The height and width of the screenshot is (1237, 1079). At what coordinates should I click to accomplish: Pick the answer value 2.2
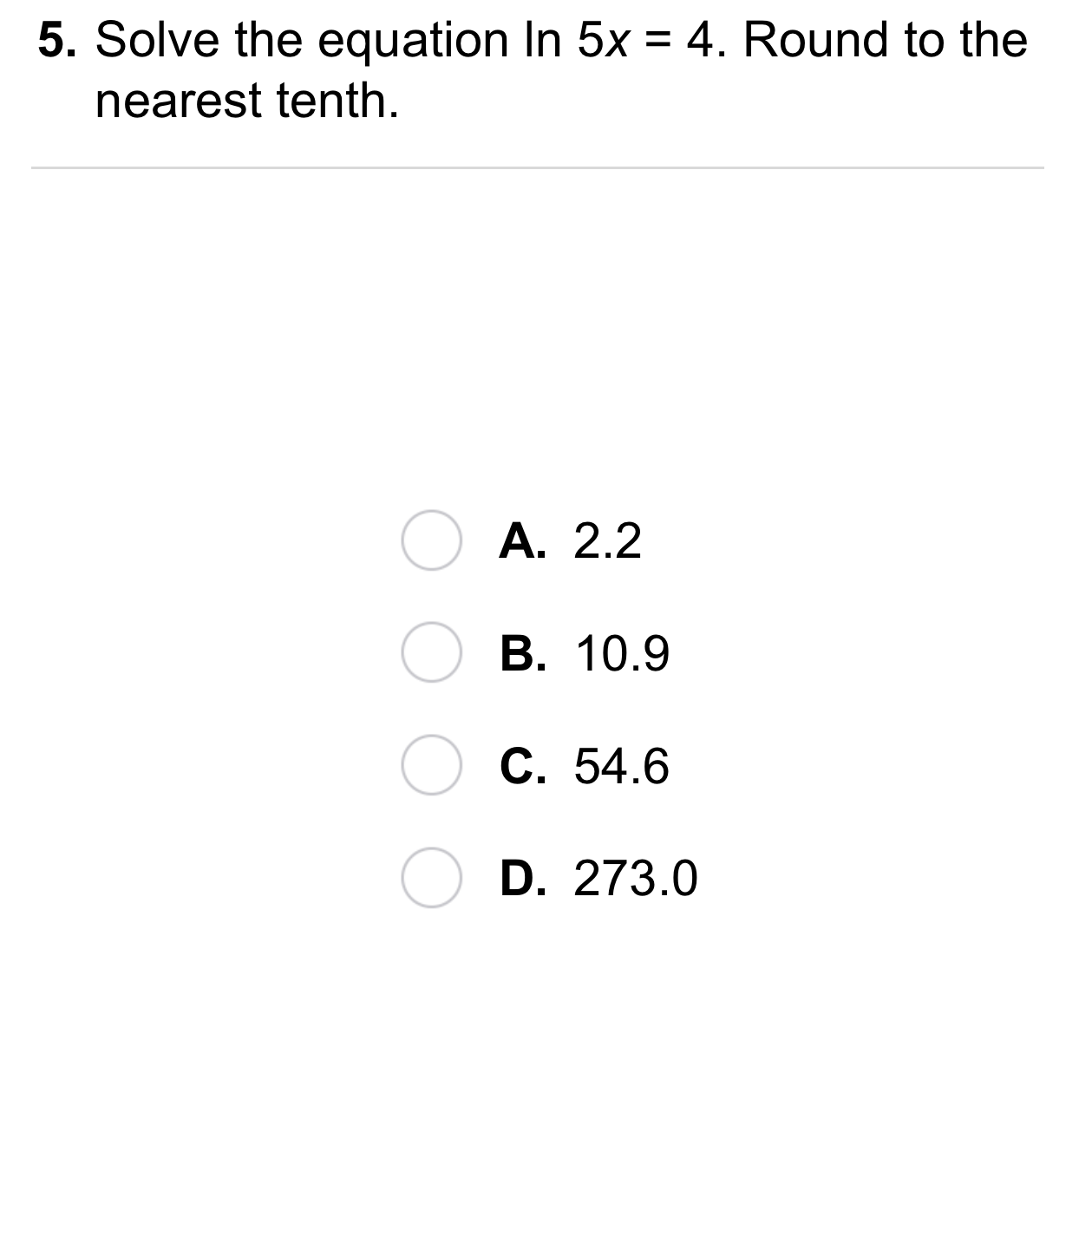[608, 541]
